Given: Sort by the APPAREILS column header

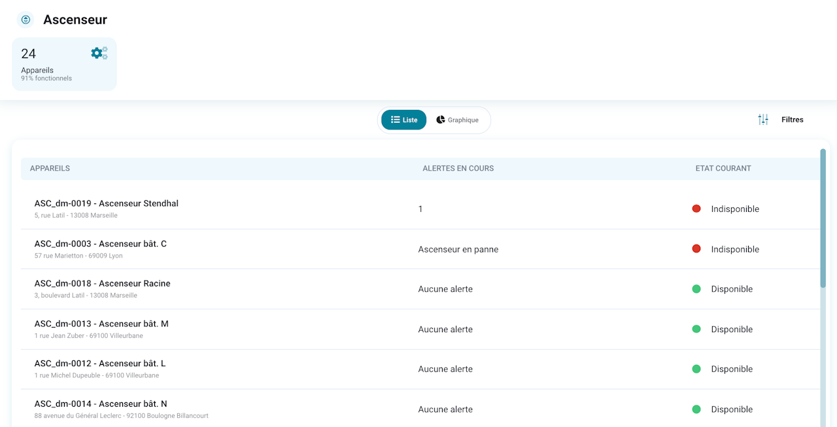Looking at the screenshot, I should pyautogui.click(x=50, y=168).
